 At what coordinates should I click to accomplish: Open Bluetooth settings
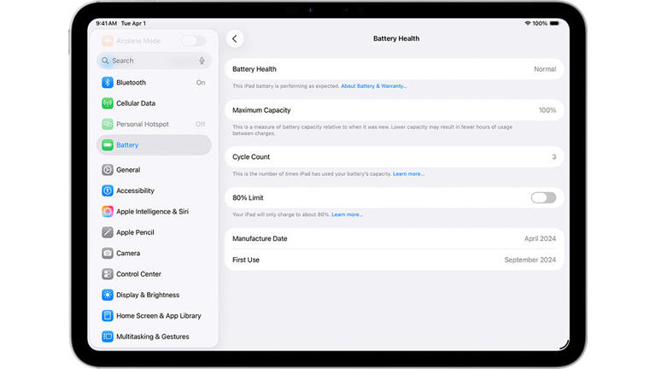click(x=154, y=82)
